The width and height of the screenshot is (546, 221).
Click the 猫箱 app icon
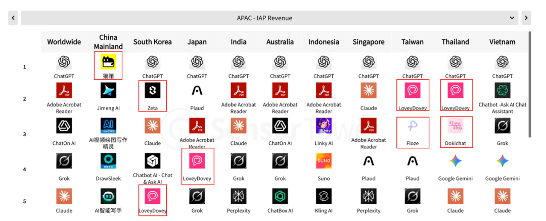tap(109, 62)
